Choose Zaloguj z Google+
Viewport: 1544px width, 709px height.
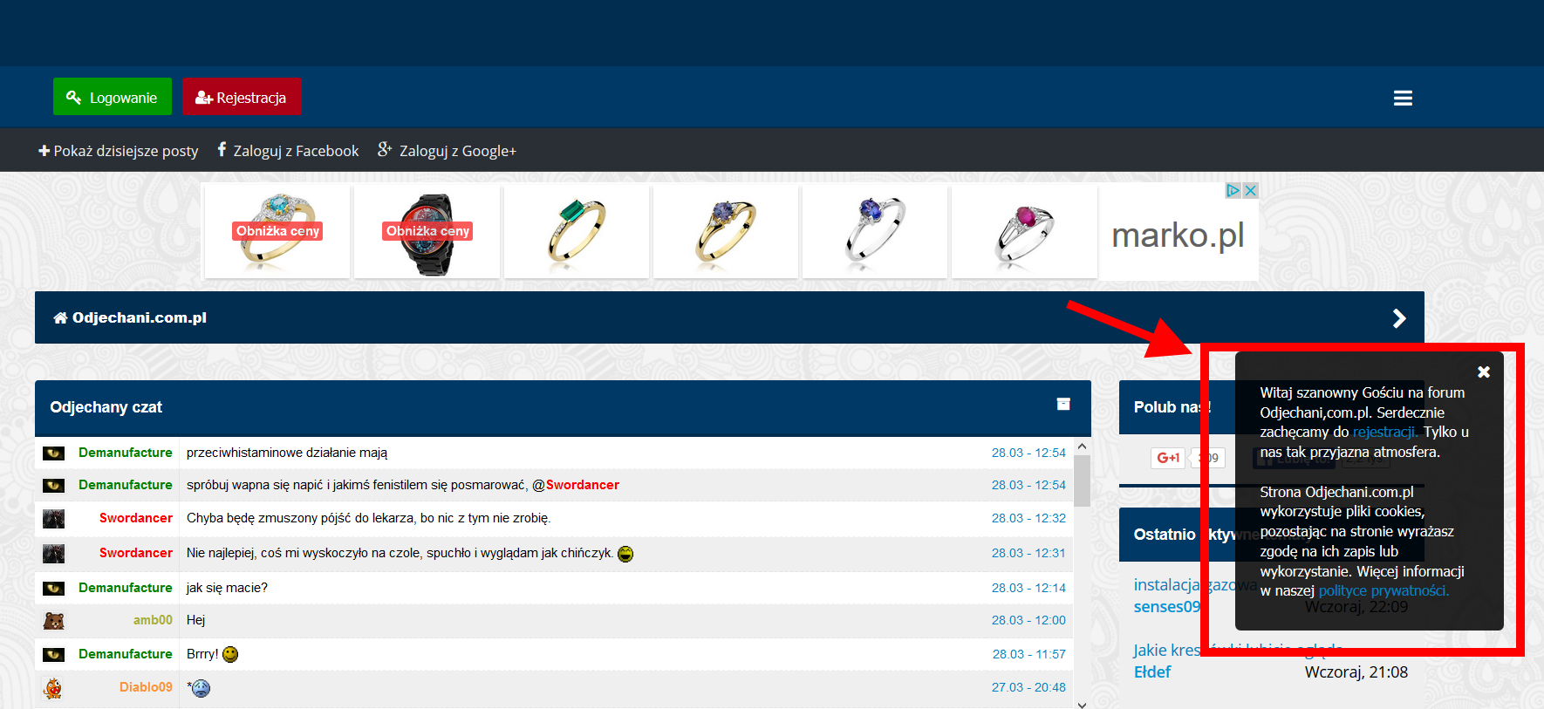447,151
